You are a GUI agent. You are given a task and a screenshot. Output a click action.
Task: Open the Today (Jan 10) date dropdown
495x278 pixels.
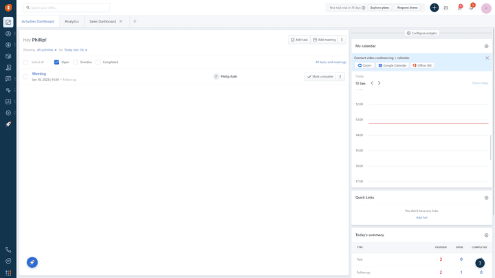click(76, 50)
